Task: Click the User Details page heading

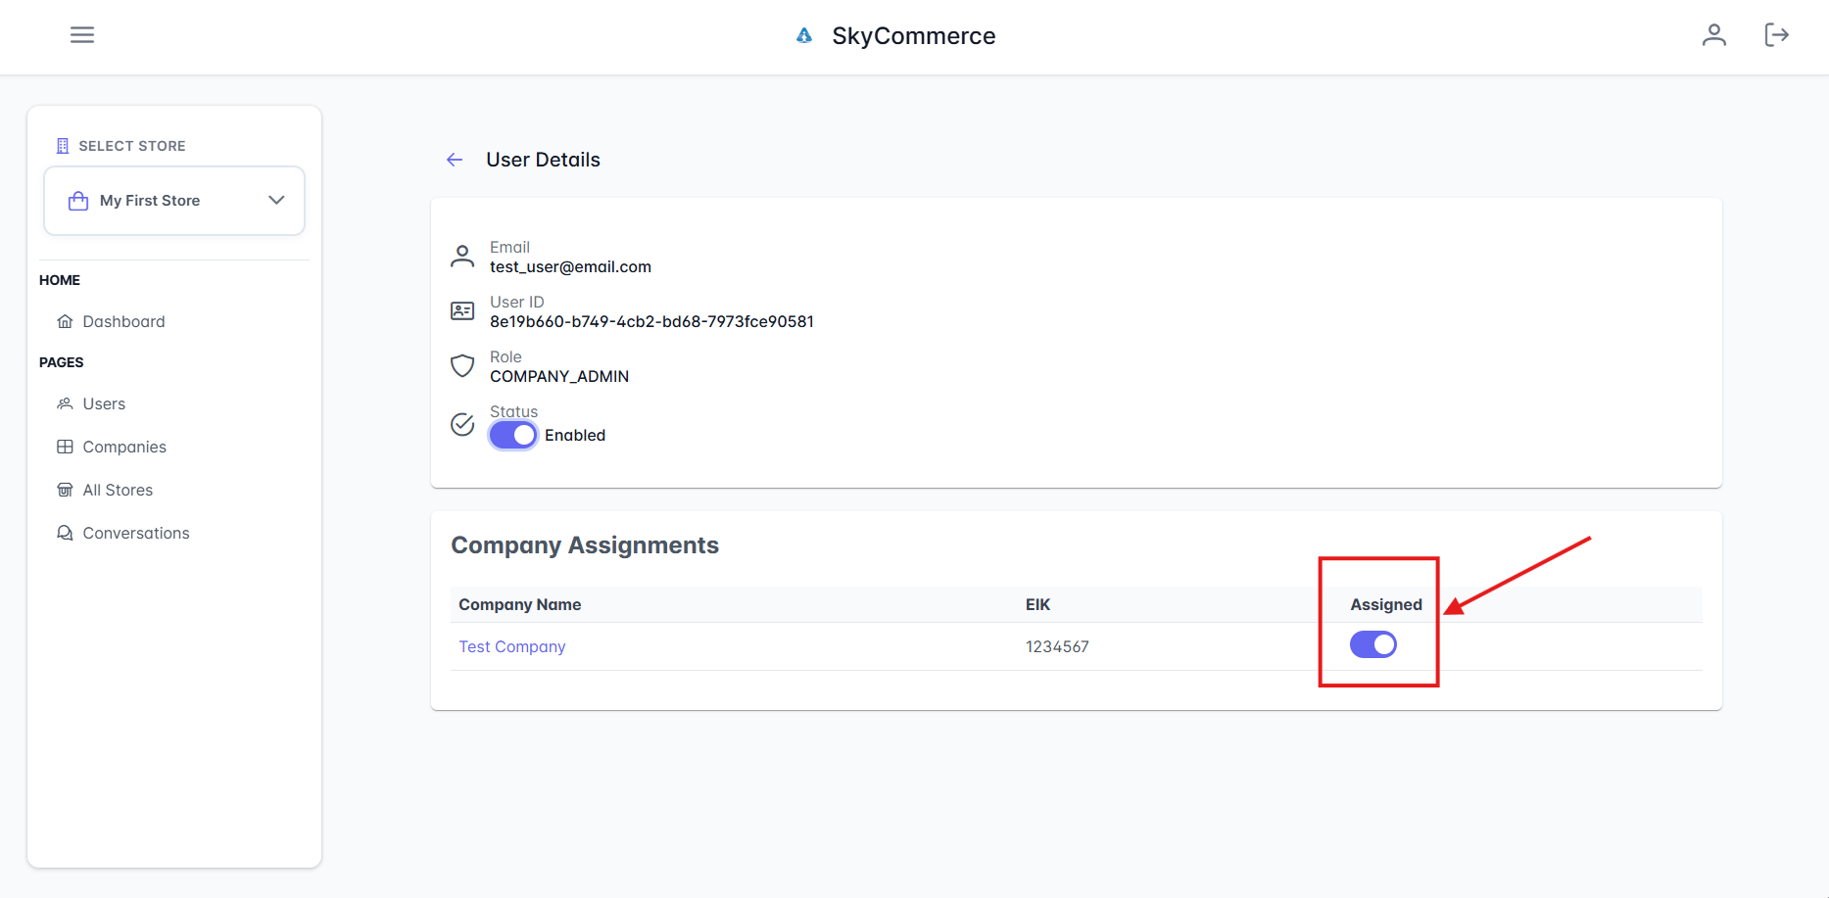Action: pos(543,160)
